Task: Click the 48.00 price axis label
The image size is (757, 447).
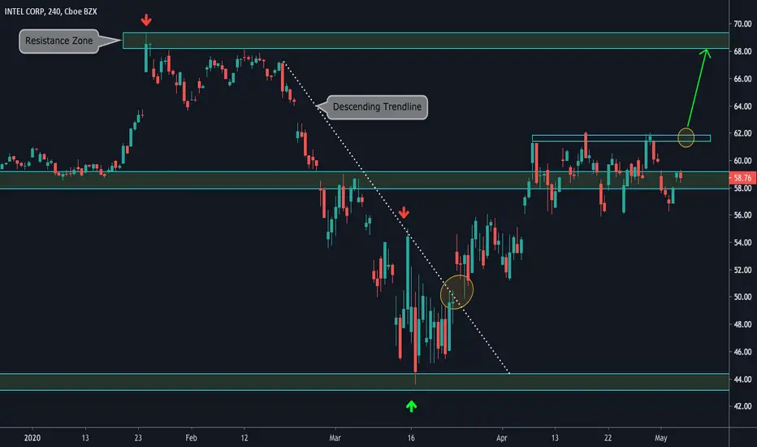Action: [742, 324]
